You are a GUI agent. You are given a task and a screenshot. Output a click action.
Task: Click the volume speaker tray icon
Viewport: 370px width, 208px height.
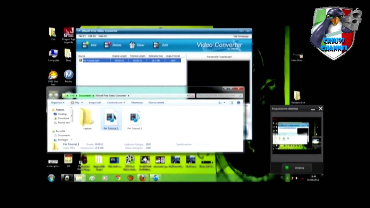pos(297,179)
